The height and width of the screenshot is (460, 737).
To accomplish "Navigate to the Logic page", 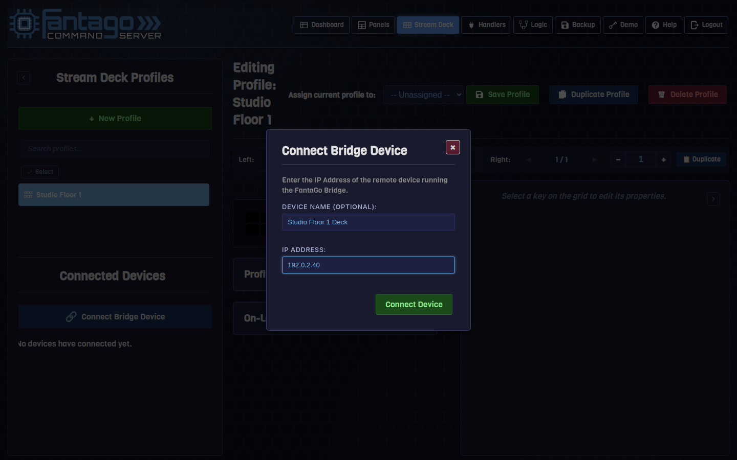I will 533,25.
